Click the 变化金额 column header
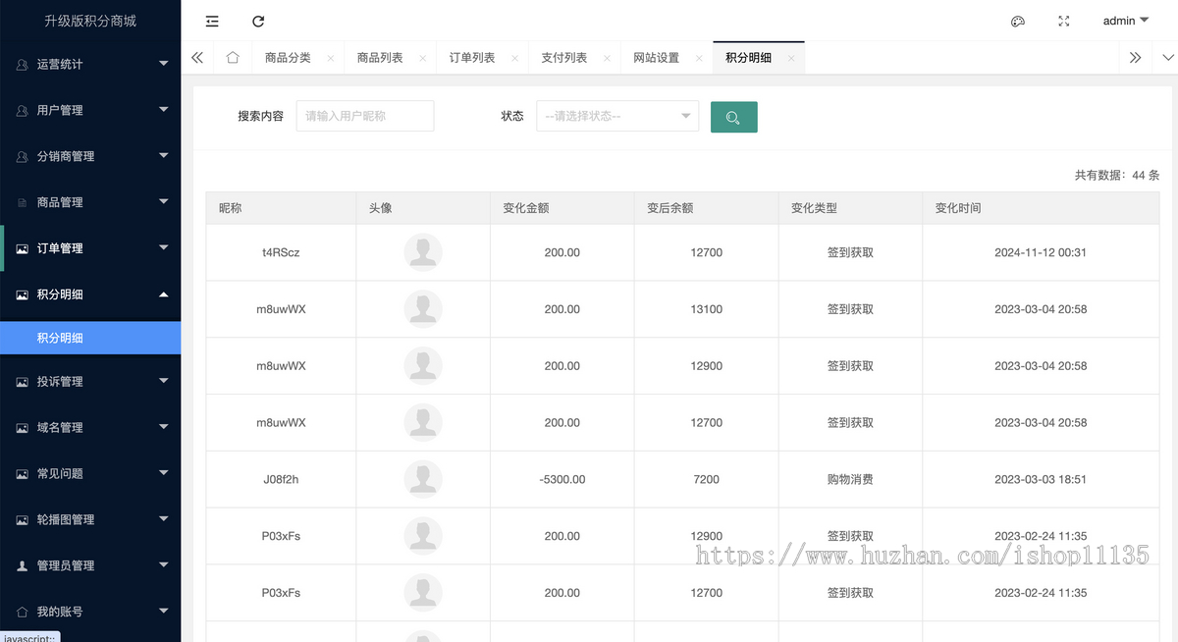The width and height of the screenshot is (1178, 642). tap(562, 208)
